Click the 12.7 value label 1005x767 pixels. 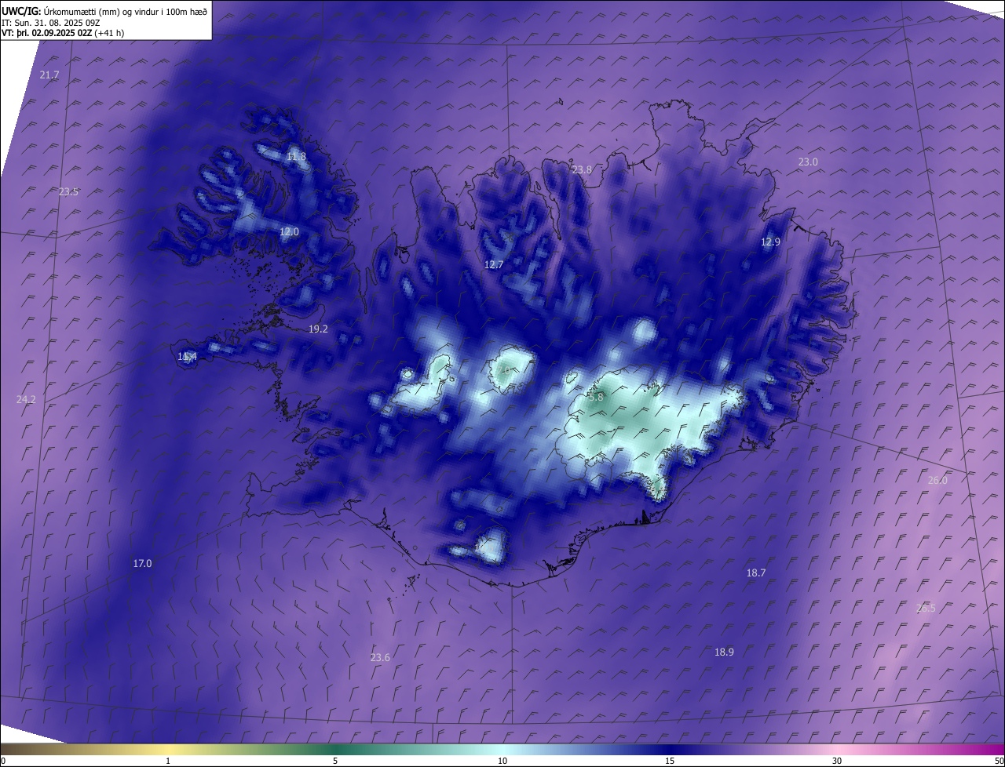coord(493,265)
